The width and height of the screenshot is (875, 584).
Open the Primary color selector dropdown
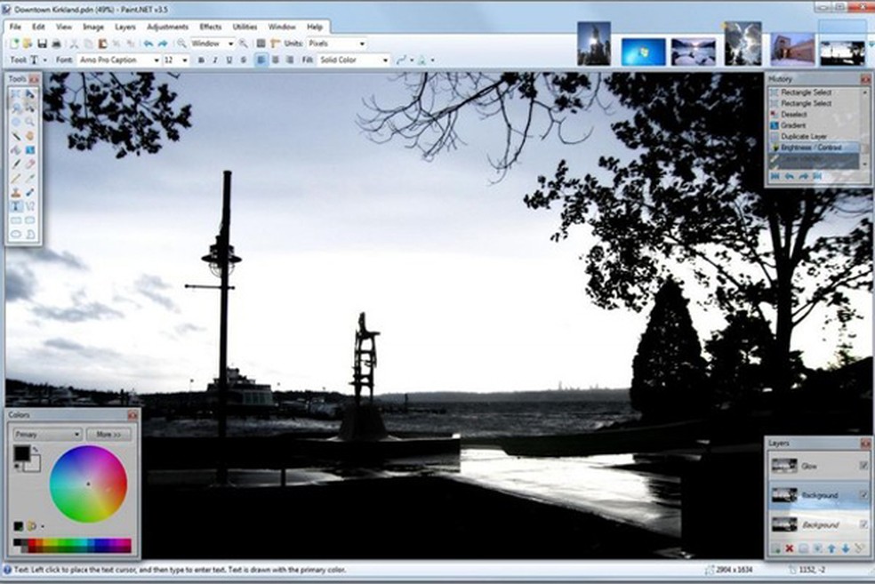point(47,435)
